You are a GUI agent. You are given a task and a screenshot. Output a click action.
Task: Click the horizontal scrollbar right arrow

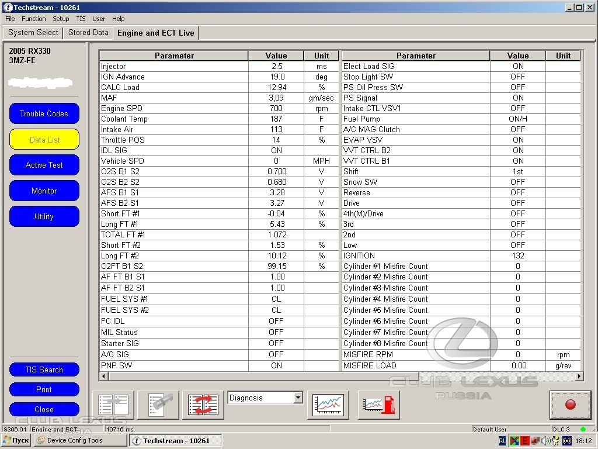pyautogui.click(x=579, y=376)
